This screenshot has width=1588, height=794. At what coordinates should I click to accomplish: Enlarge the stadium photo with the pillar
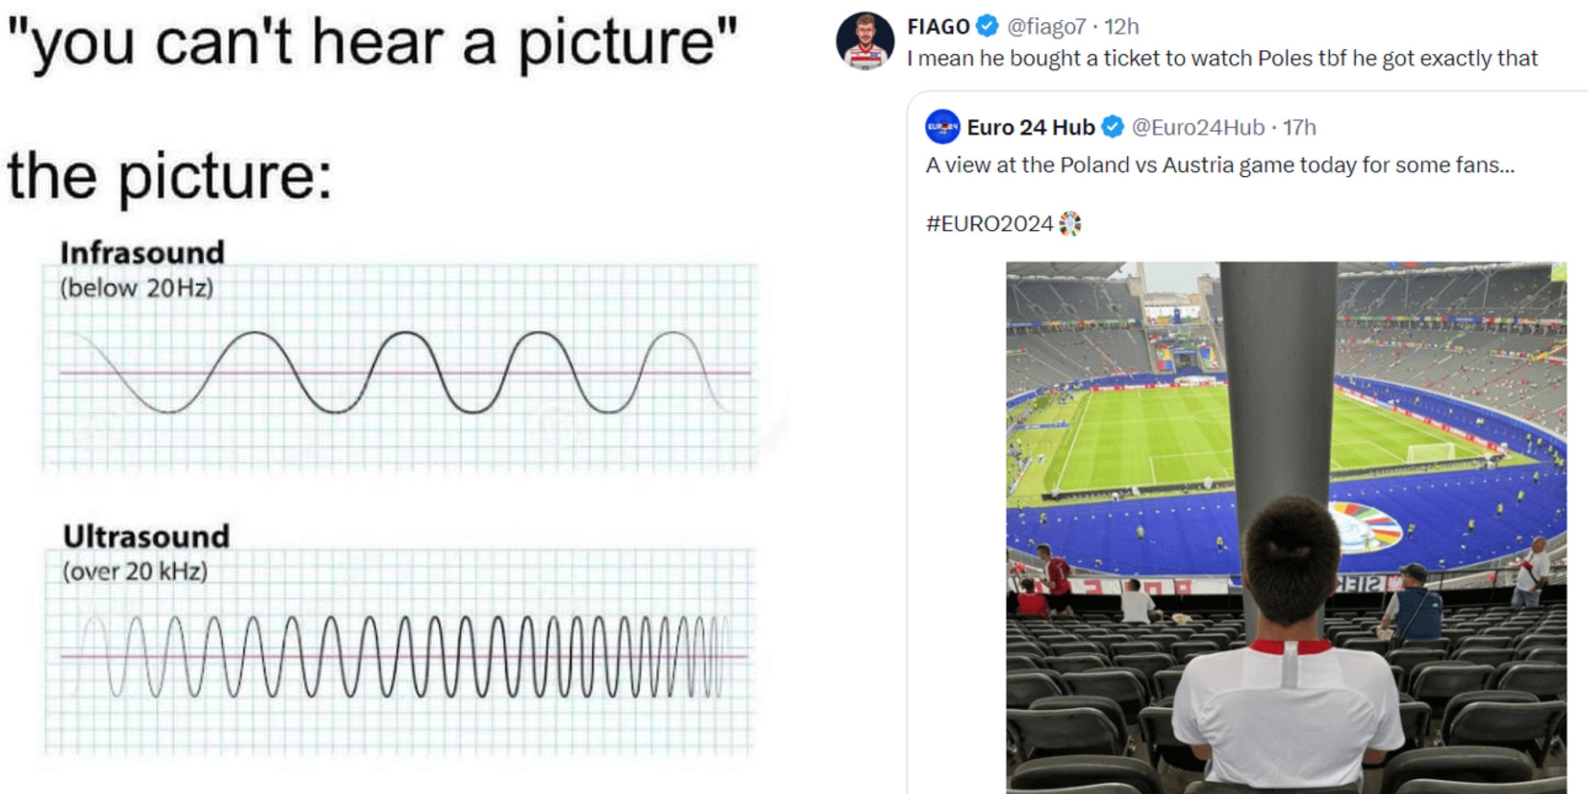[1286, 527]
